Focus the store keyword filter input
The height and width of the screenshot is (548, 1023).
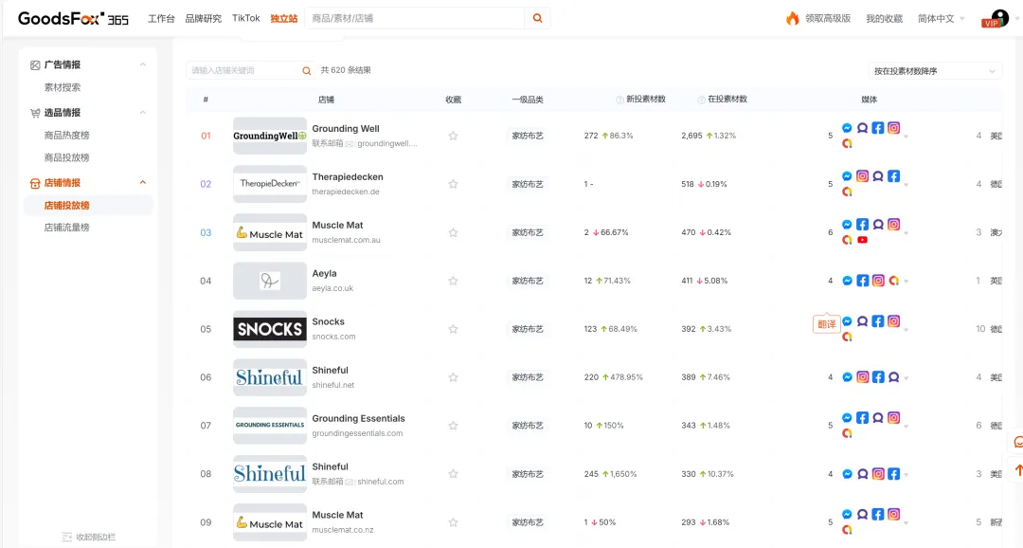coord(244,70)
